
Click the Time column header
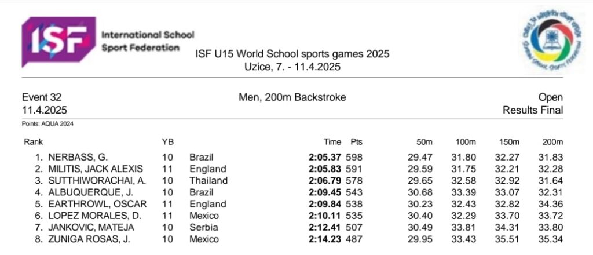point(332,142)
